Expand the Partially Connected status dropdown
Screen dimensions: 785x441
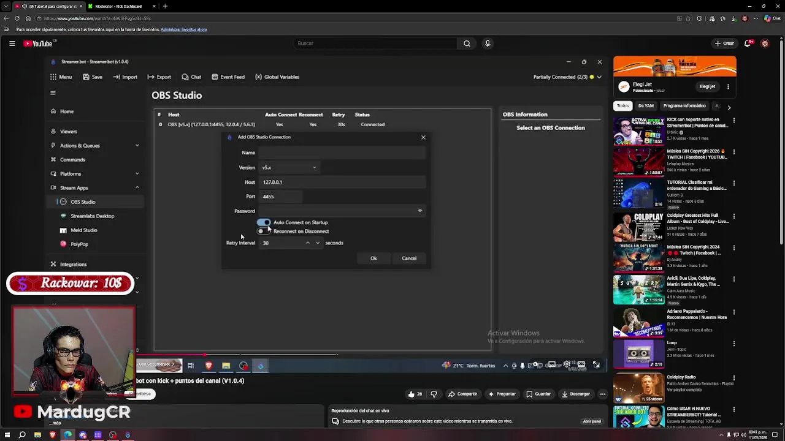coord(599,77)
